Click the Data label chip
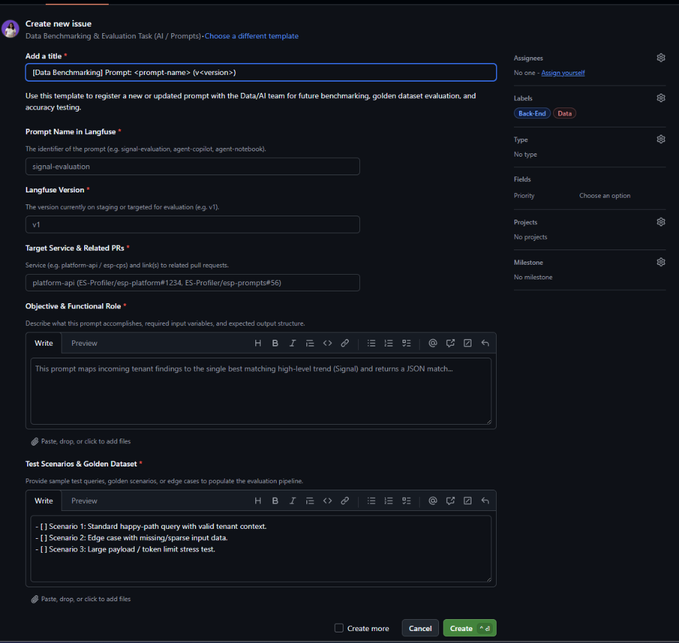The image size is (679, 643). [564, 113]
